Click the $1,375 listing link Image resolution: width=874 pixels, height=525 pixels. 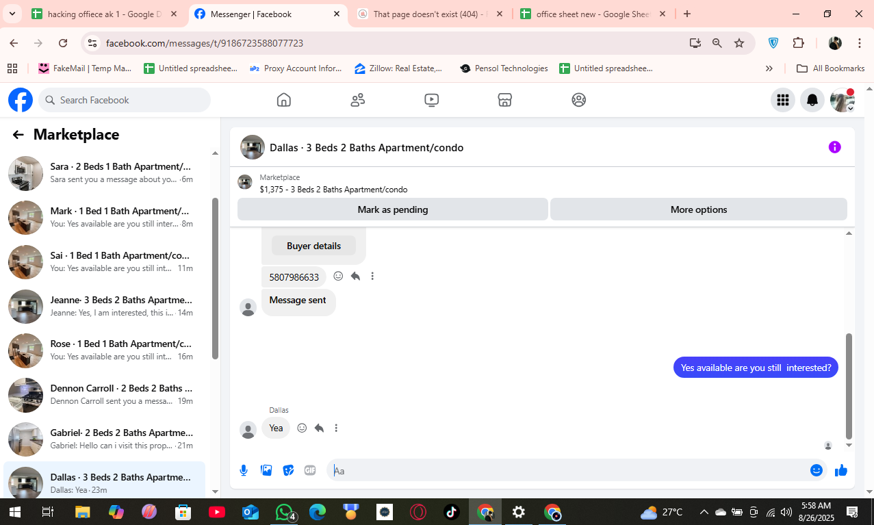[333, 190]
